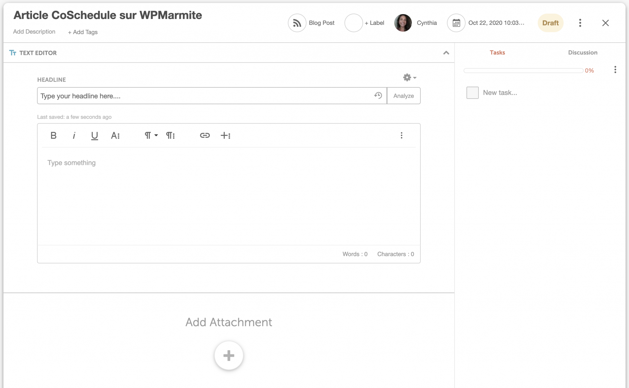
Task: Open insert more options plus icon
Action: [x=225, y=135]
